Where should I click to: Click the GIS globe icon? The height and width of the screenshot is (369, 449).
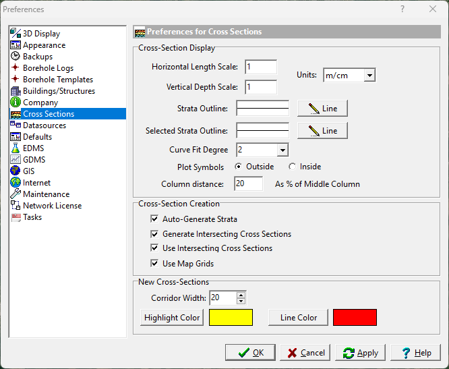click(16, 171)
